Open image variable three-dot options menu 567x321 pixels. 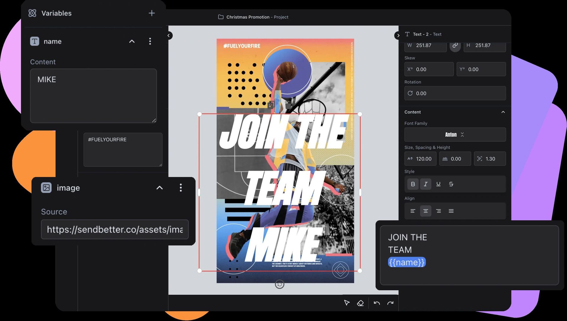tap(181, 188)
